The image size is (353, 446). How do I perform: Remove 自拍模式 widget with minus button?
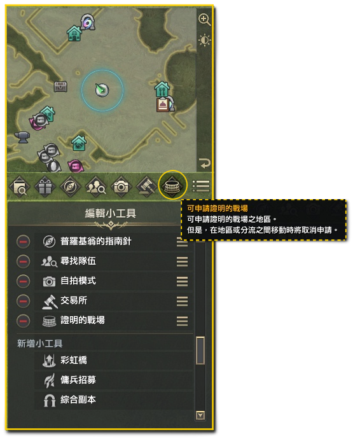pyautogui.click(x=24, y=281)
